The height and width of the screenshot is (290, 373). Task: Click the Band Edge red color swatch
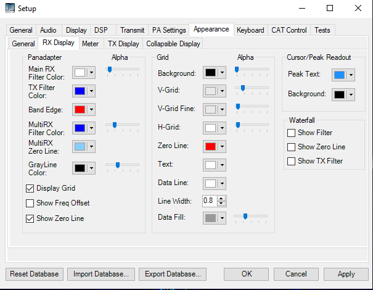point(80,110)
